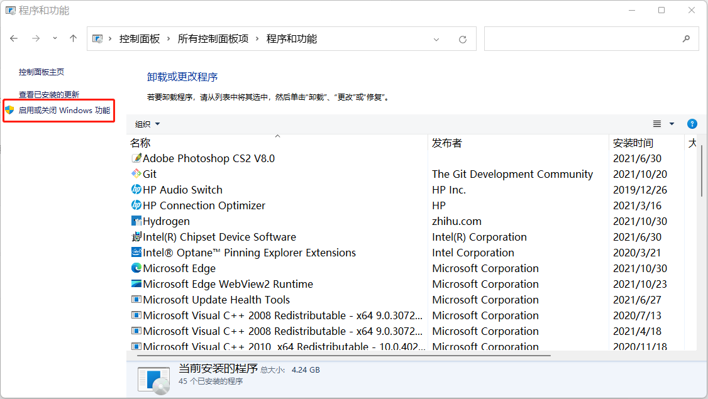The width and height of the screenshot is (708, 399).
Task: Click the window title bar icon
Action: pos(11,11)
